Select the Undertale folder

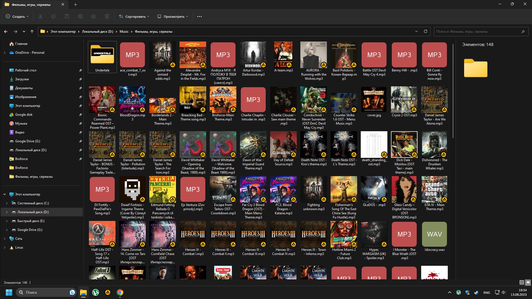click(x=102, y=57)
